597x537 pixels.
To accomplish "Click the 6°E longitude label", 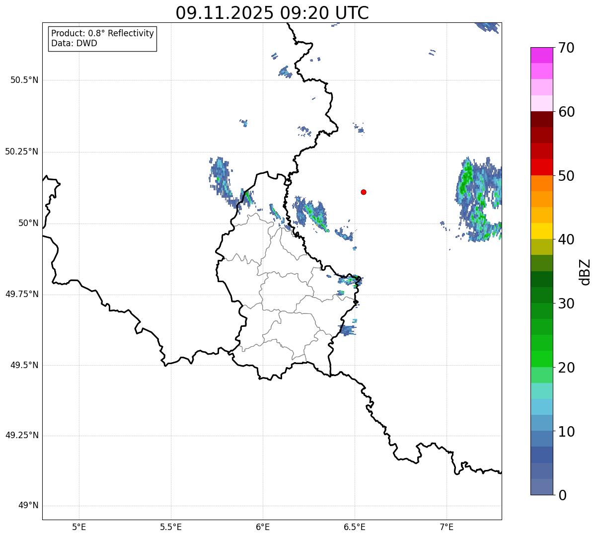I will (x=263, y=527).
